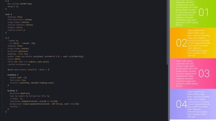
Task: Click the paragraph text in the green card
Action: [x=187, y=13]
